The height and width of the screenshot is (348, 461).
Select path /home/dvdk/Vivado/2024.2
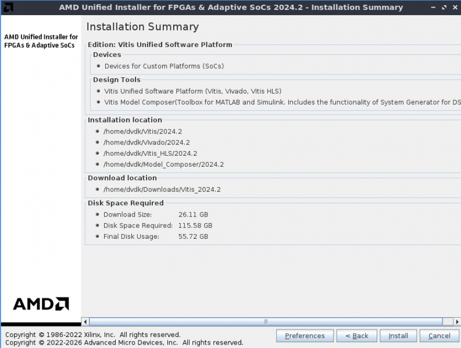coord(146,142)
